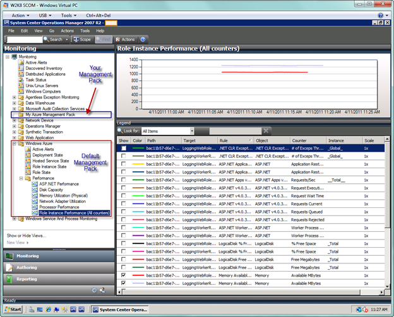This screenshot has width=394, height=317.
Task: Clear the legend search with the X button
Action: (266, 130)
